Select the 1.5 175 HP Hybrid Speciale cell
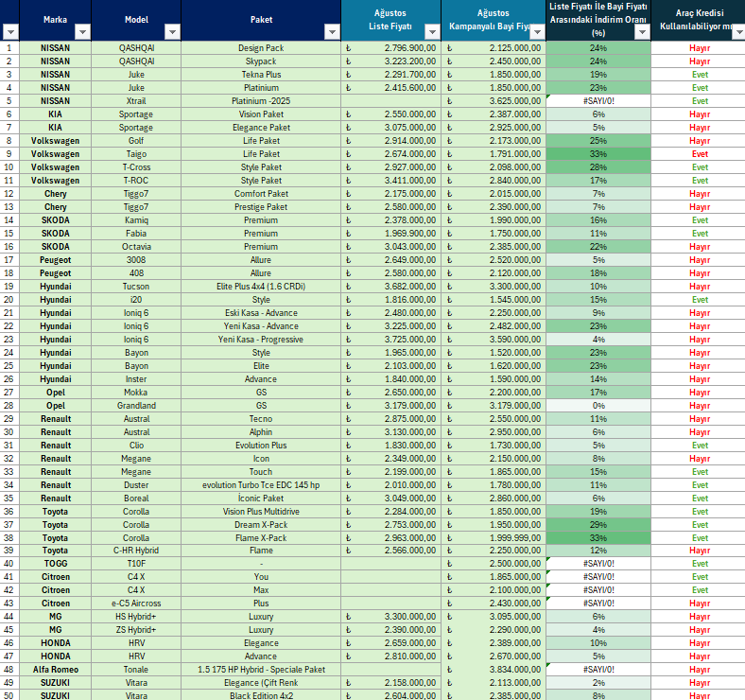Screen dimensions: 745x700 pyautogui.click(x=261, y=670)
